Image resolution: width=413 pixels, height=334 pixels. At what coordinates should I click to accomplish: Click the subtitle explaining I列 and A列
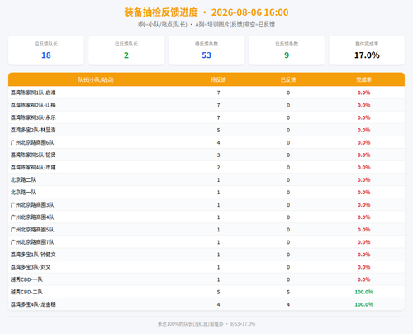click(x=206, y=25)
